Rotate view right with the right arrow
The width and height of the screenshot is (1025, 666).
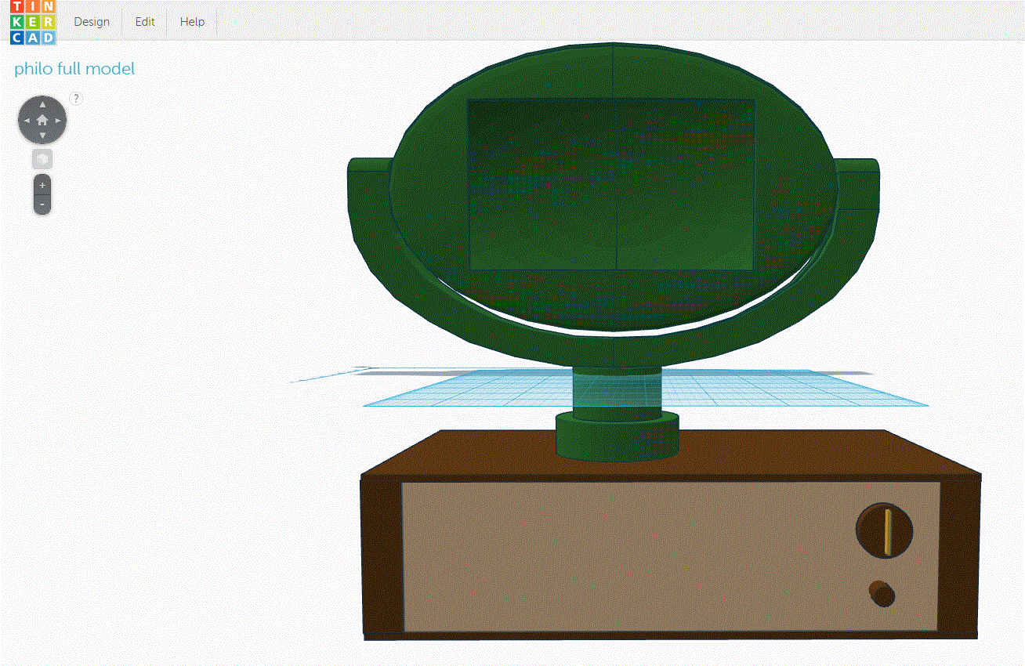click(x=59, y=121)
